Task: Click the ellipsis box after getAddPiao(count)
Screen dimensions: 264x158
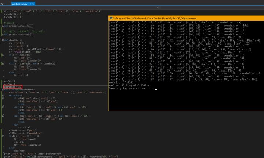Action: 32,34
